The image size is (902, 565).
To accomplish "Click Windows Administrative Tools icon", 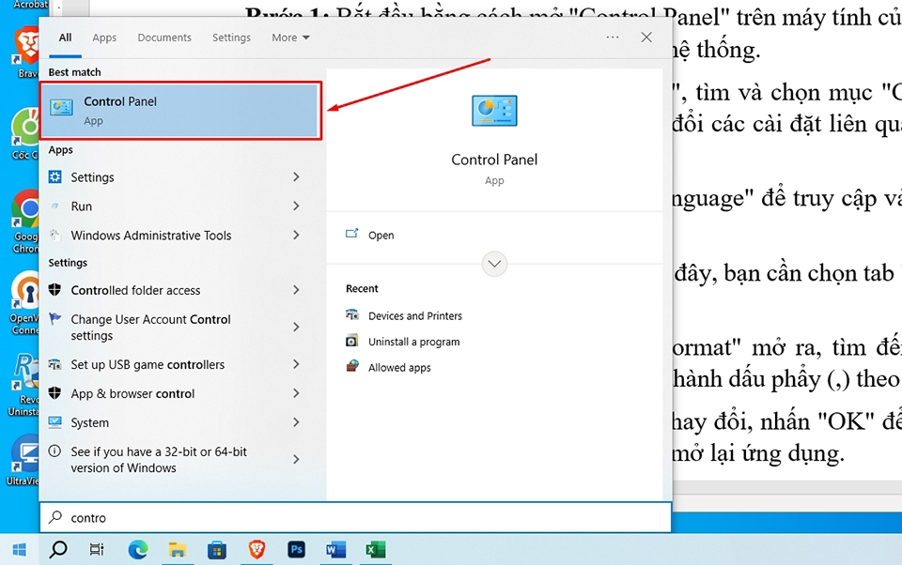I will (55, 235).
